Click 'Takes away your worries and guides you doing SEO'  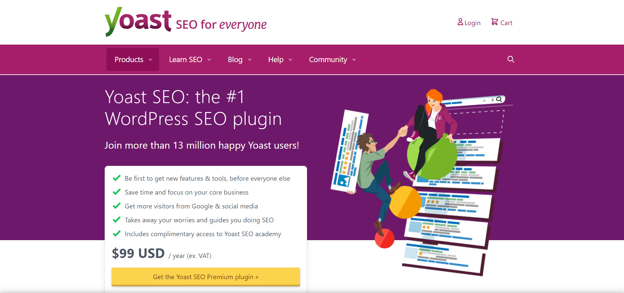(199, 220)
